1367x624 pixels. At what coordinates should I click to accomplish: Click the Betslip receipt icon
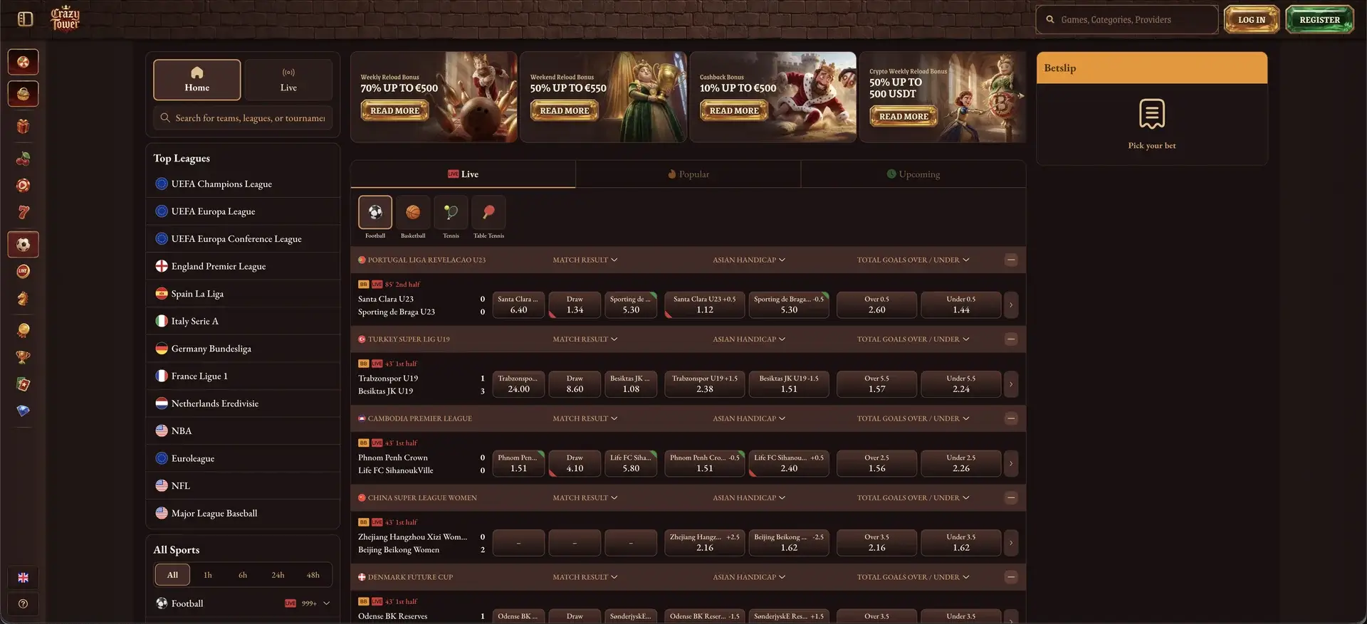click(1151, 114)
